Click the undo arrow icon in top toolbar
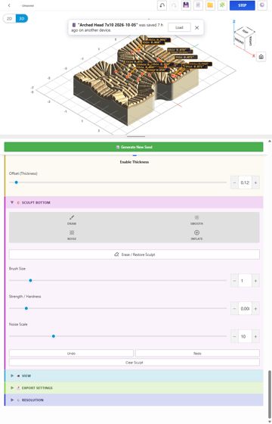Viewport: 272px width, 424px height. pos(162,5)
